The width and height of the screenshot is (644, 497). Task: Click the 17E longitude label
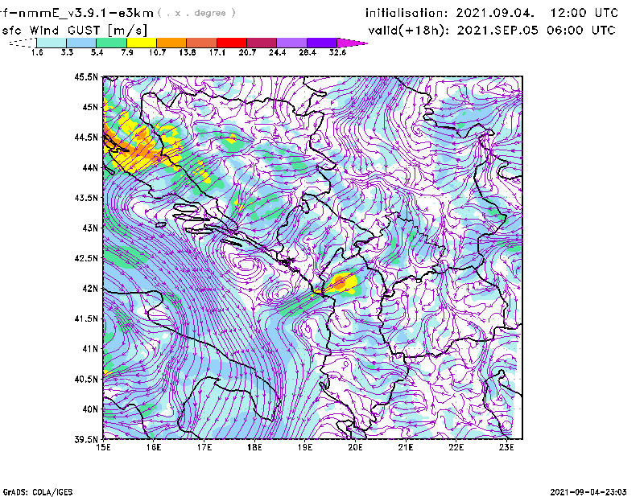(204, 447)
